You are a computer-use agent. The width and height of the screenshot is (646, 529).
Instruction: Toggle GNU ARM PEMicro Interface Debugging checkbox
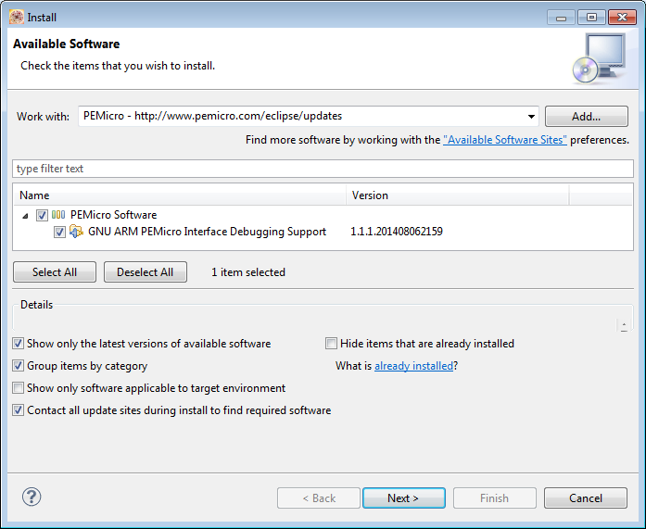60,232
